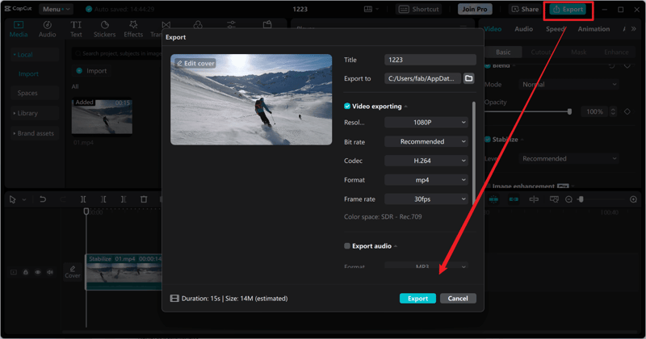
Task: Switch to the Animation tab
Action: [x=594, y=29]
